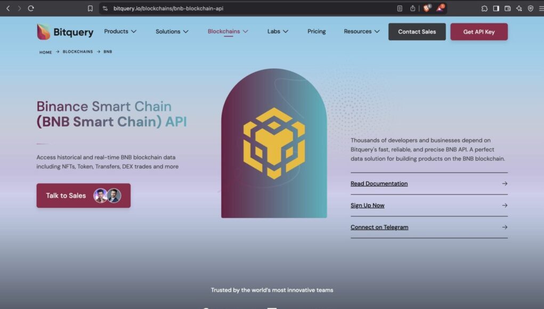Expand the Solutions dropdown menu
The height and width of the screenshot is (309, 544).
coord(172,31)
